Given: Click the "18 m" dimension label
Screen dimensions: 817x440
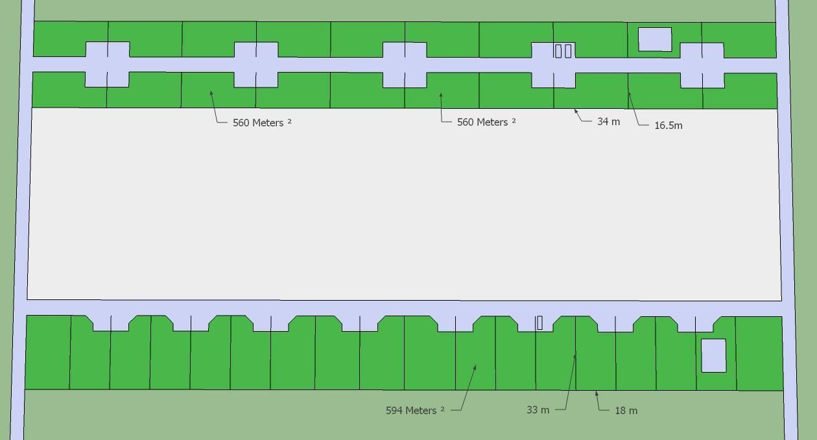Looking at the screenshot, I should (x=626, y=410).
